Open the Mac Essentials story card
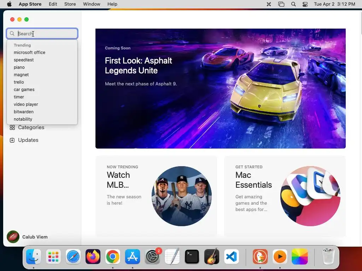Image resolution: width=362 pixels, height=271 pixels. 285,196
